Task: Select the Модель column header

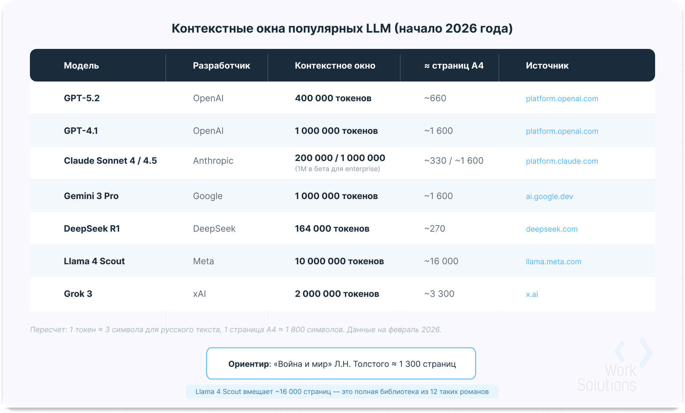Action: point(82,66)
